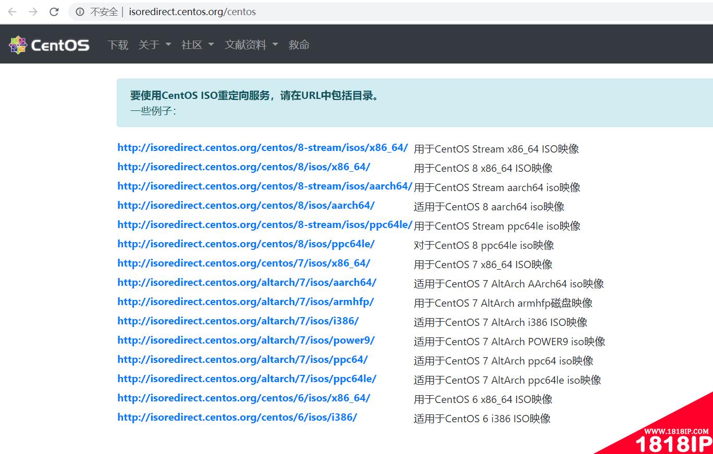Click the text 适用于CentOS 7 AltArch ppc64 iso映像
The image size is (713, 454).
(504, 361)
